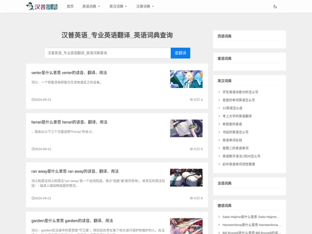Viewport: 312px width, 234px height.
Task: Click the chevron beside 学生英语试卷分析怎么写
Action: (x=219, y=92)
